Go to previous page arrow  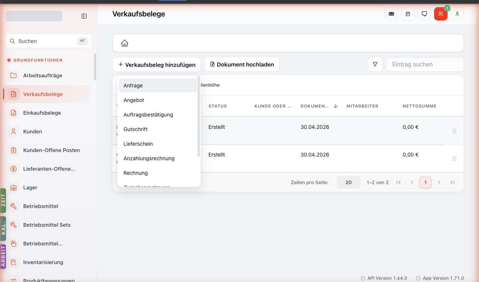click(412, 182)
